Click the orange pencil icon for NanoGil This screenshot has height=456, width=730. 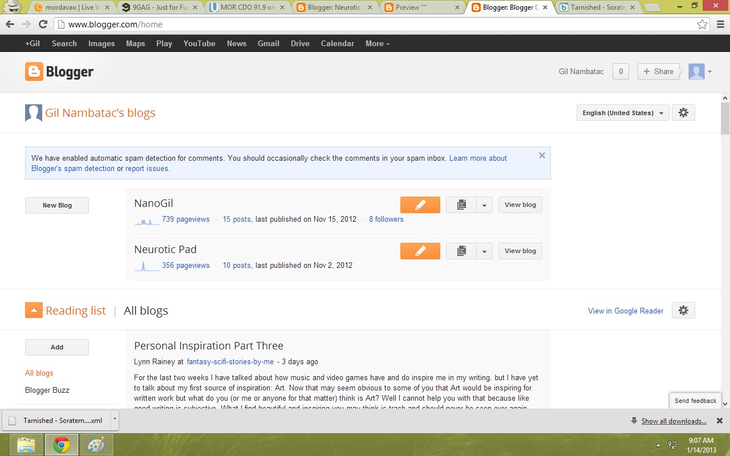[x=420, y=205]
